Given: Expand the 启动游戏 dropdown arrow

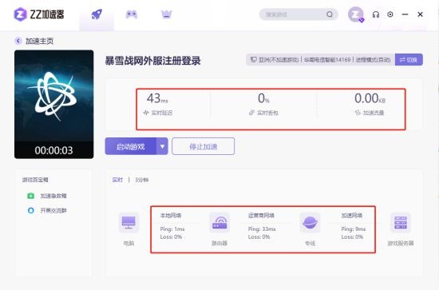Looking at the screenshot, I should 162,146.
